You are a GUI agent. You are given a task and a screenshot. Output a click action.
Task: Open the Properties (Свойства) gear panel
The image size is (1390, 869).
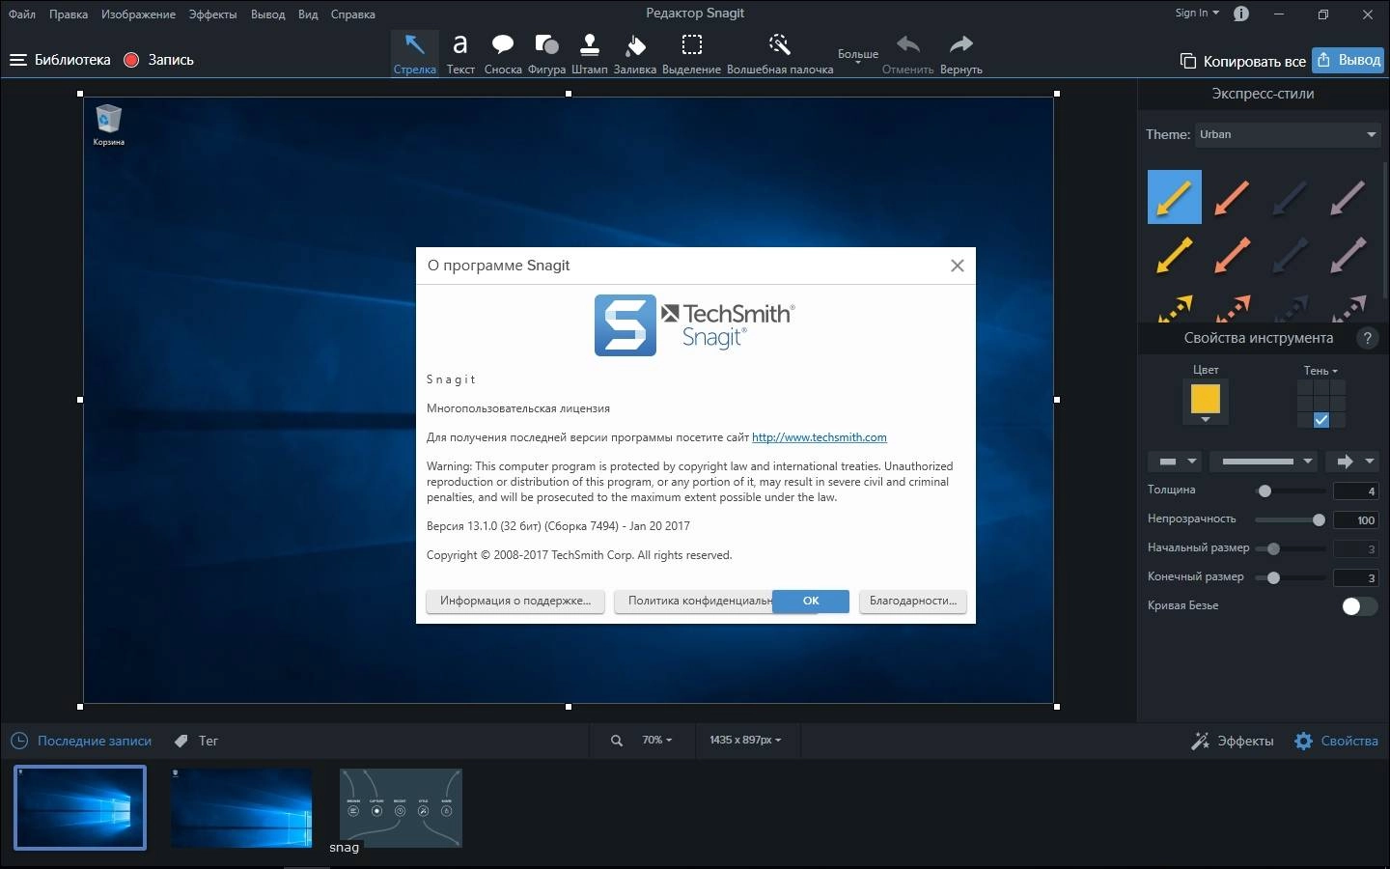pos(1336,741)
